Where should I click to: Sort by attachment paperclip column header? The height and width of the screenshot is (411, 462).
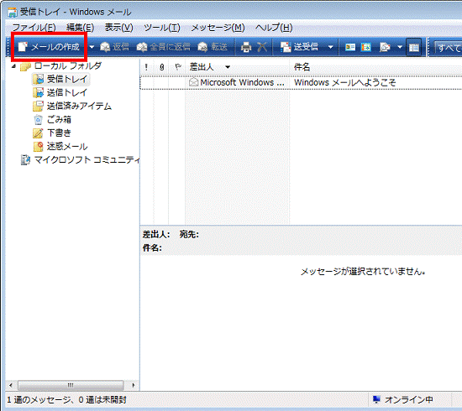(x=162, y=67)
